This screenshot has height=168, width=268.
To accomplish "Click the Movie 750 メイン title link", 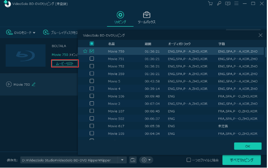I will pos(65,54).
